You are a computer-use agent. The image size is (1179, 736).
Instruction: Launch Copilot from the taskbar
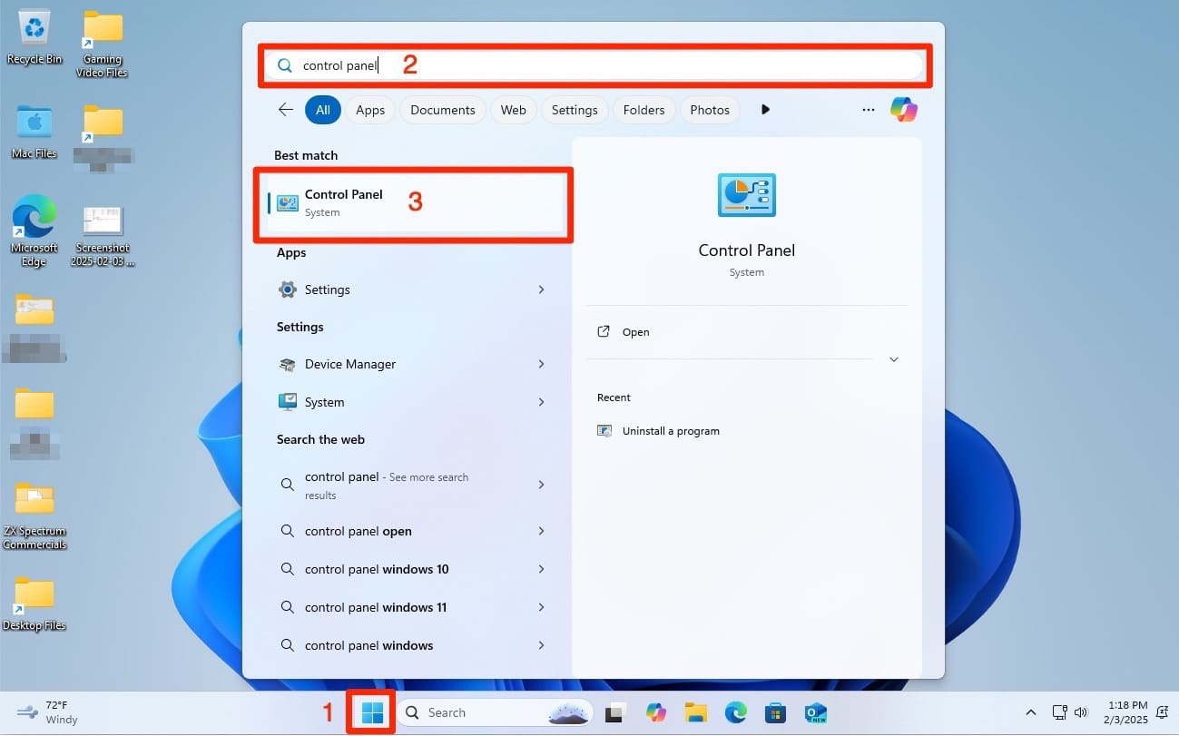click(x=656, y=713)
